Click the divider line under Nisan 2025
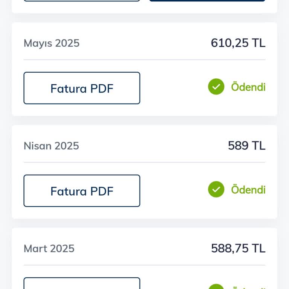Image resolution: width=289 pixels, height=289 pixels. [x=144, y=163]
